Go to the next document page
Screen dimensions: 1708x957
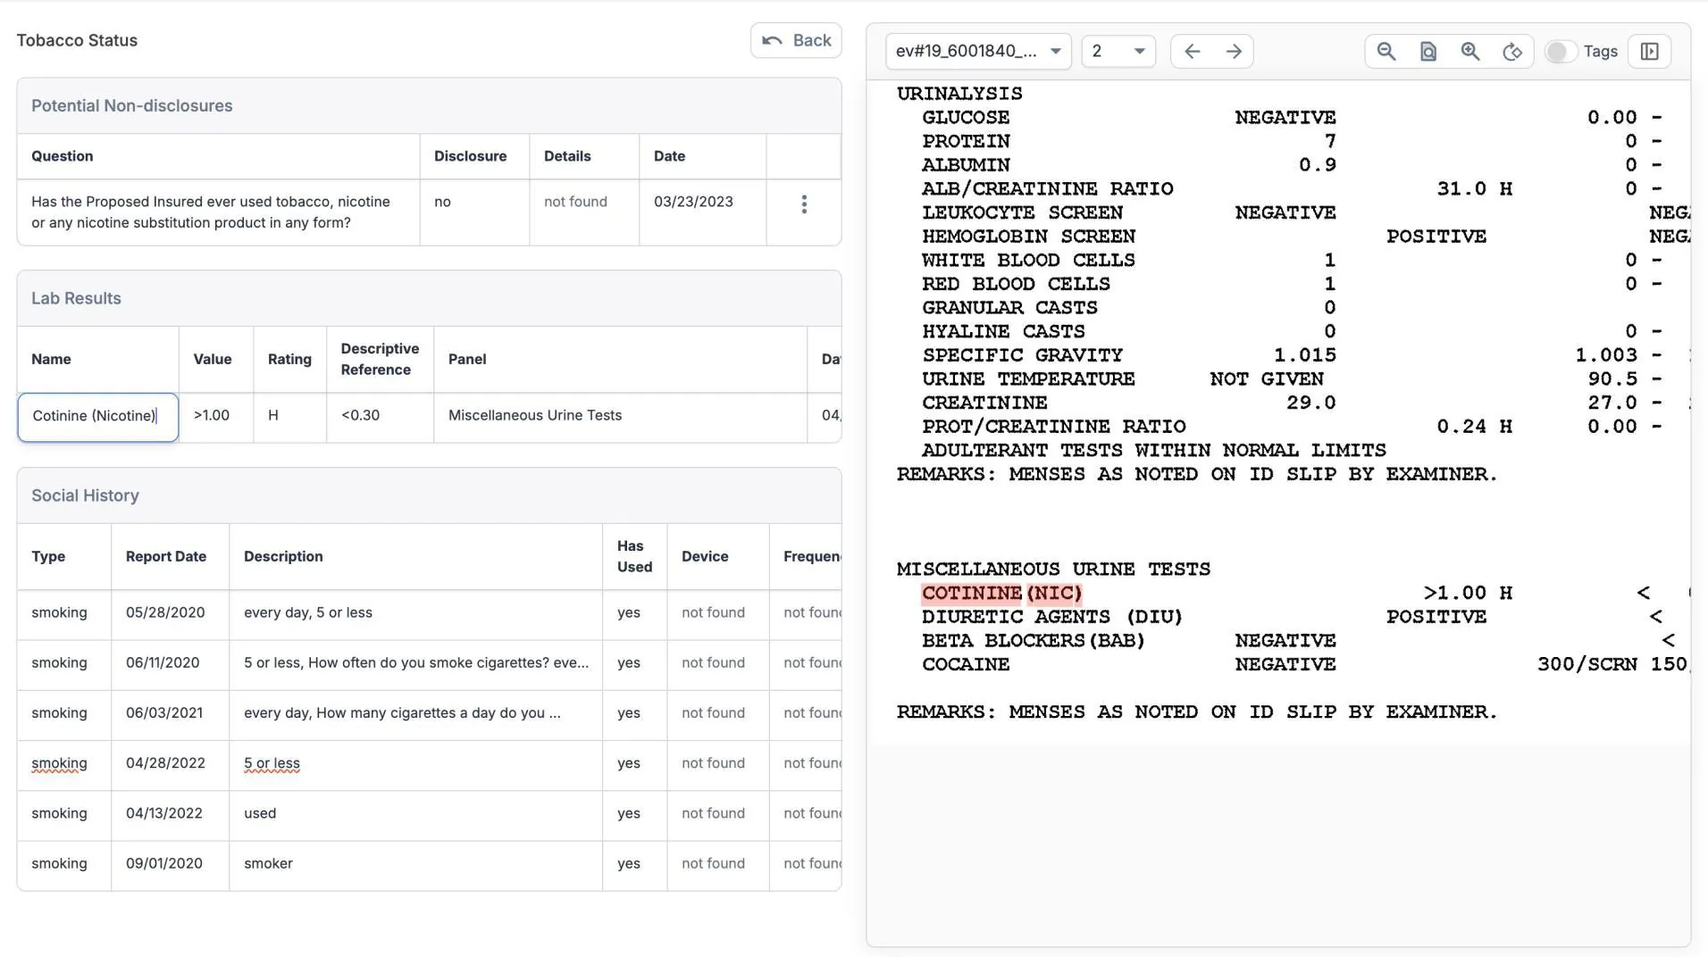tap(1234, 51)
